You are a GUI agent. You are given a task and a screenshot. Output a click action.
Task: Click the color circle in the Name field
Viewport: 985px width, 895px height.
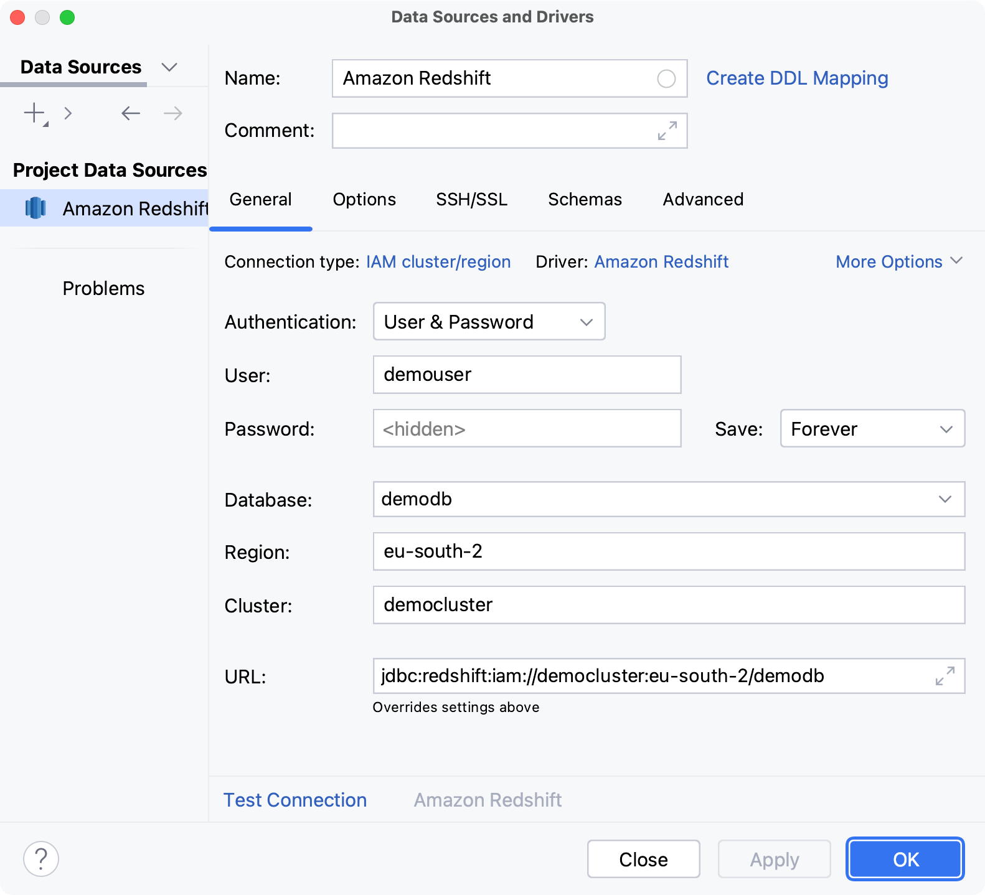coord(666,78)
